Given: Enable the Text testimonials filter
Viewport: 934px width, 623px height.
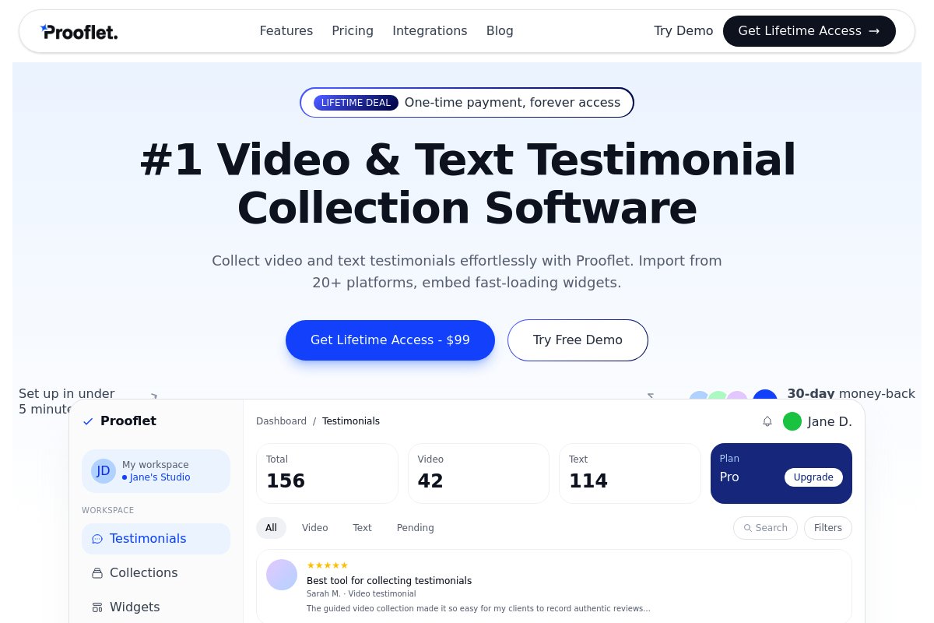Looking at the screenshot, I should pos(362,528).
